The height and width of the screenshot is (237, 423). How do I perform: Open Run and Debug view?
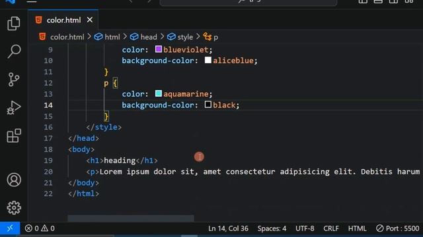click(x=13, y=107)
